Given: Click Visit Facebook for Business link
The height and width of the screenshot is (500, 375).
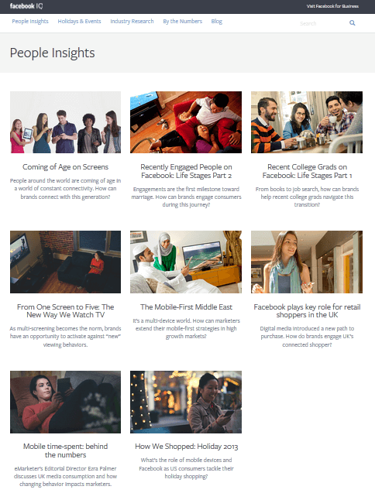Looking at the screenshot, I should point(332,6).
